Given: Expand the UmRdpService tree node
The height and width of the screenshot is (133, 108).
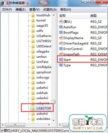Looking at the screenshot, I should [x=29, y=67].
